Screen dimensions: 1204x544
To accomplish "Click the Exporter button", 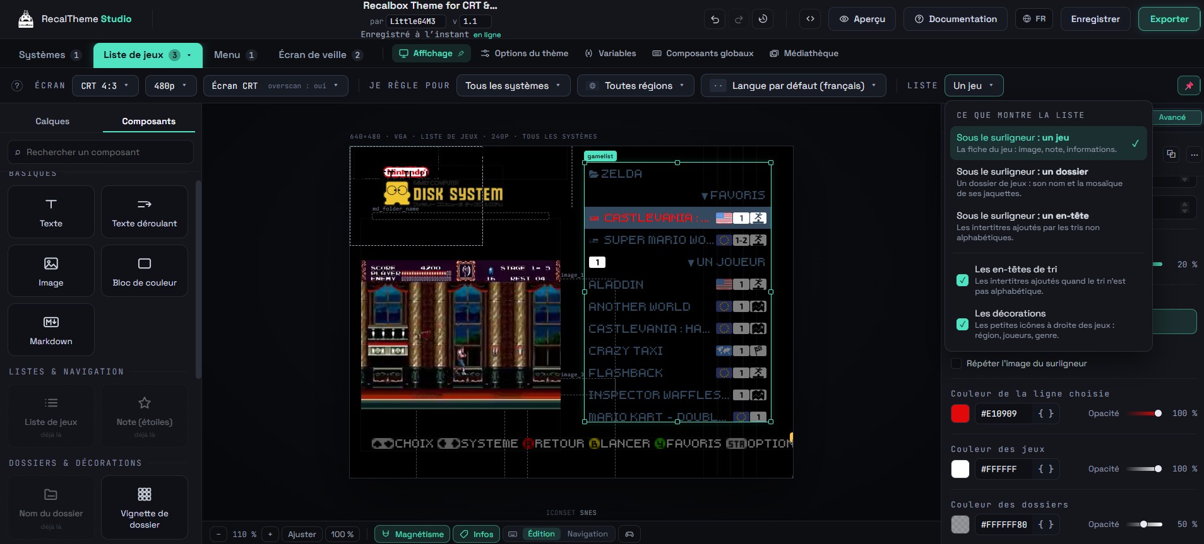I will (1169, 20).
